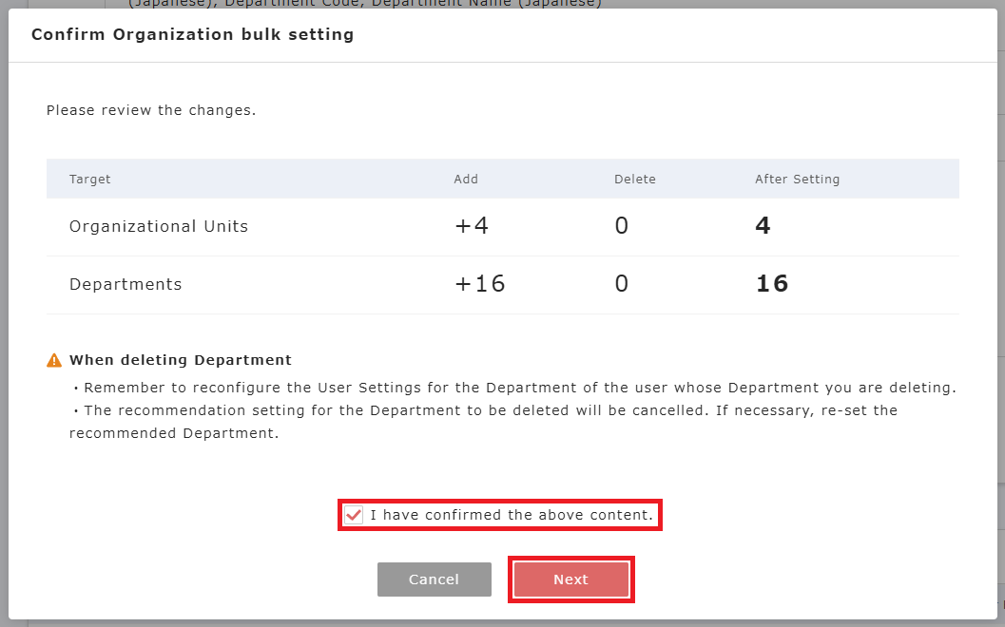Viewport: 1005px width, 627px height.
Task: Click the +4 value under Add
Action: (471, 226)
